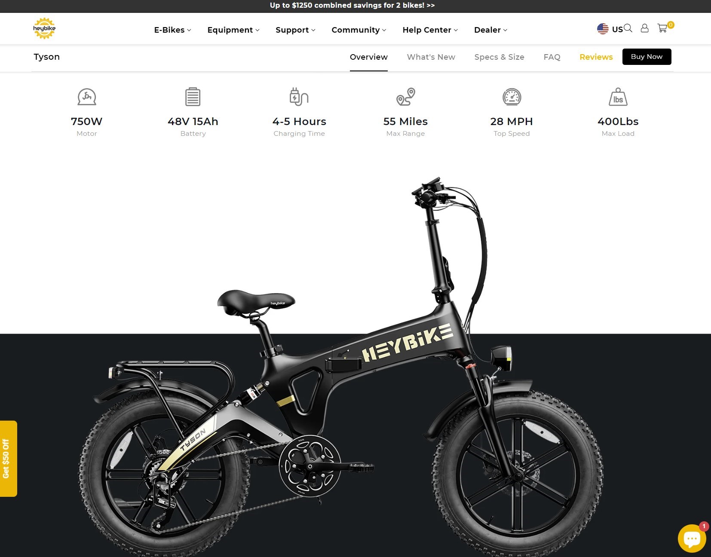Screen dimensions: 711x557
Task: Expand the Dealer menu
Action: point(491,30)
